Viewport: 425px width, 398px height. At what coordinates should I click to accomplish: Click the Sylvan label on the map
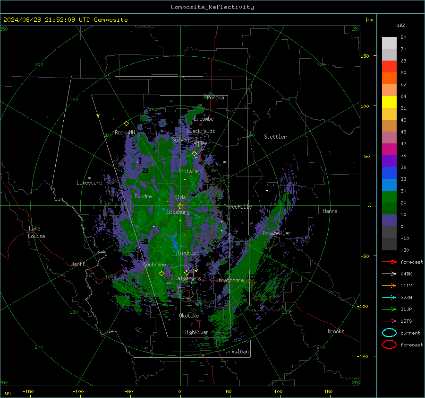(180, 140)
